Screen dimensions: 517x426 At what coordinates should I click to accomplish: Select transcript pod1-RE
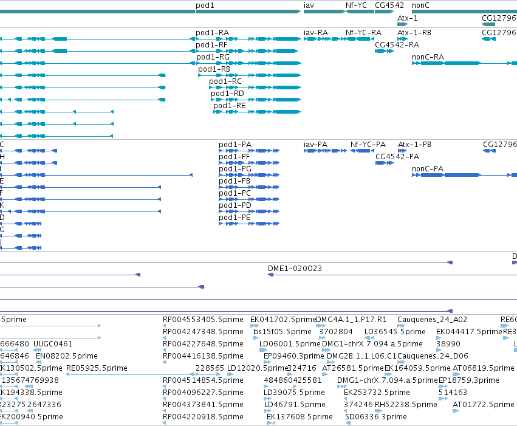click(230, 106)
